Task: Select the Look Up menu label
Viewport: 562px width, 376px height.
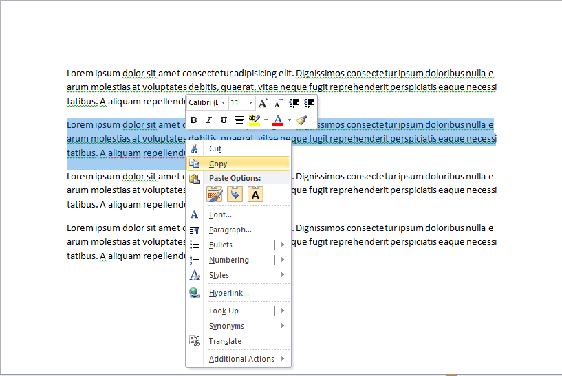Action: [x=224, y=311]
